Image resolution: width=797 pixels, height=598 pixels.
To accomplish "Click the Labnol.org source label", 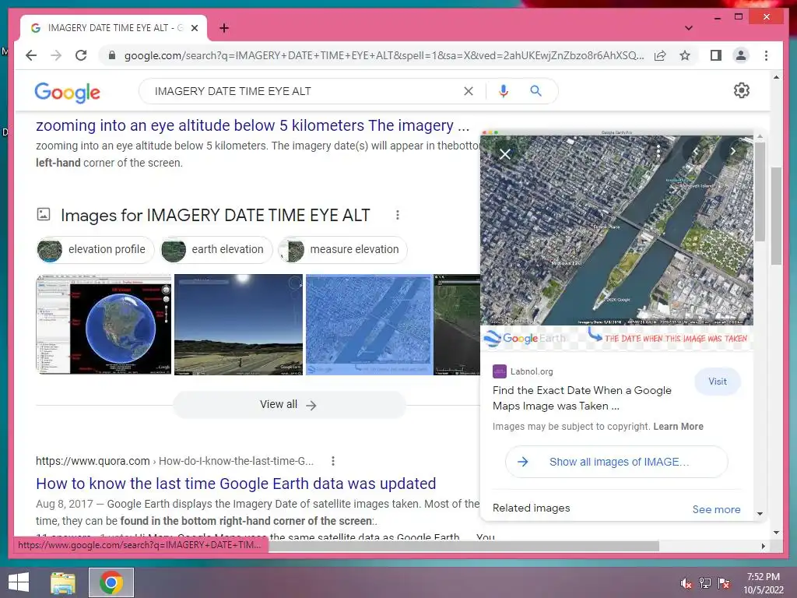I will [x=531, y=371].
